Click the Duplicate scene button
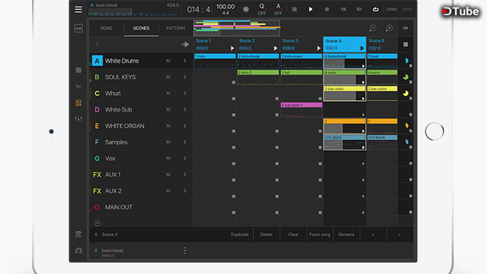This screenshot has height=274, width=487. (240, 234)
